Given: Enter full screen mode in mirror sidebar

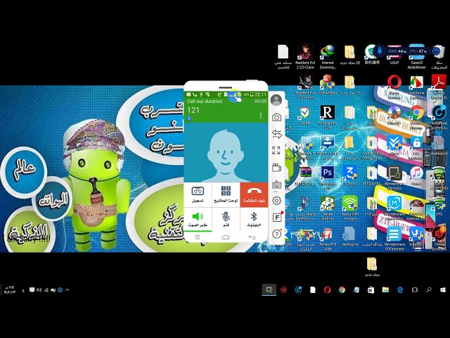Looking at the screenshot, I should tap(276, 150).
